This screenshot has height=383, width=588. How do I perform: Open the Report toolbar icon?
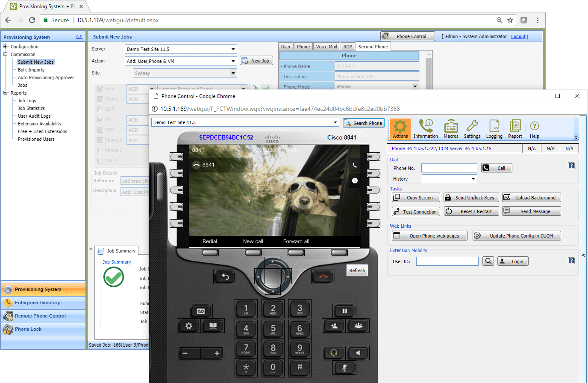coord(515,129)
